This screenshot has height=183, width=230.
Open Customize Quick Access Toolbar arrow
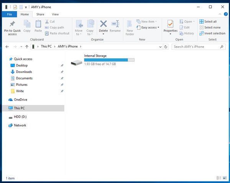point(26,7)
